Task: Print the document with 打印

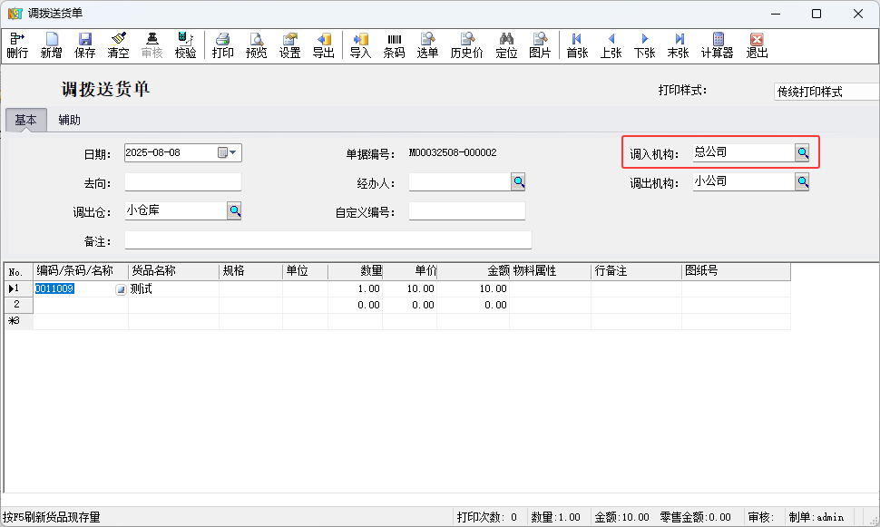Action: pyautogui.click(x=223, y=45)
